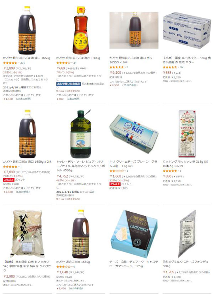This screenshot has height=294, width=213.
Task: Open the かどや 調合ごま油 1650g title link
Action: pyautogui.click(x=73, y=262)
